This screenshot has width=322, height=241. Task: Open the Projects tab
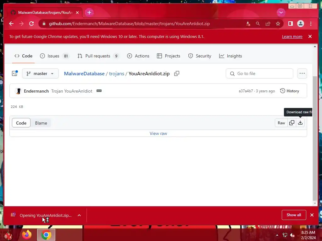click(x=169, y=56)
